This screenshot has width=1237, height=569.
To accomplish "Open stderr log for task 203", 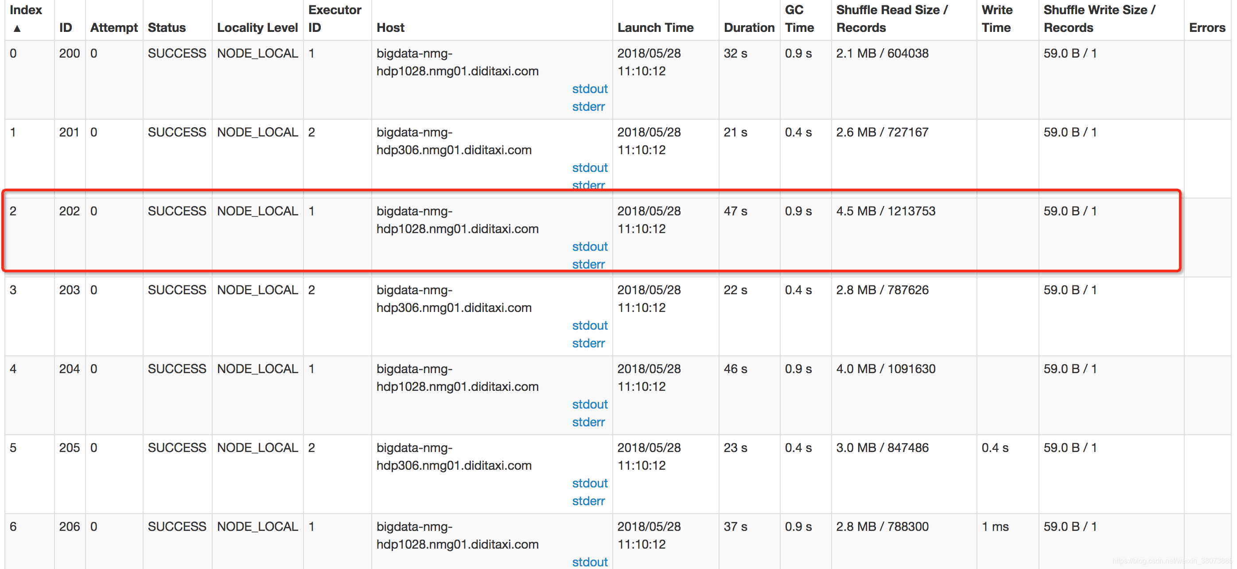I will tap(588, 343).
